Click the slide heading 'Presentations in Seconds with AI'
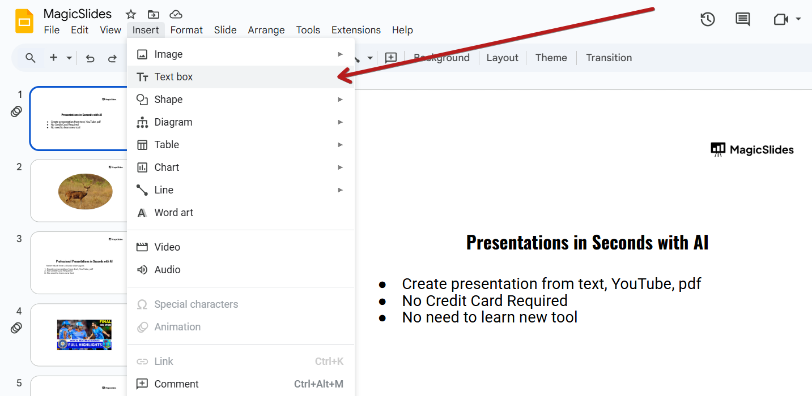812x396 pixels. pyautogui.click(x=587, y=242)
